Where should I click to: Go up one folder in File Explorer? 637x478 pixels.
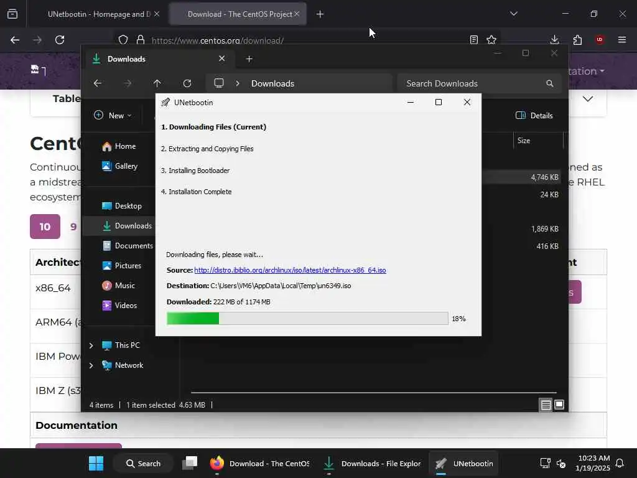pyautogui.click(x=157, y=83)
